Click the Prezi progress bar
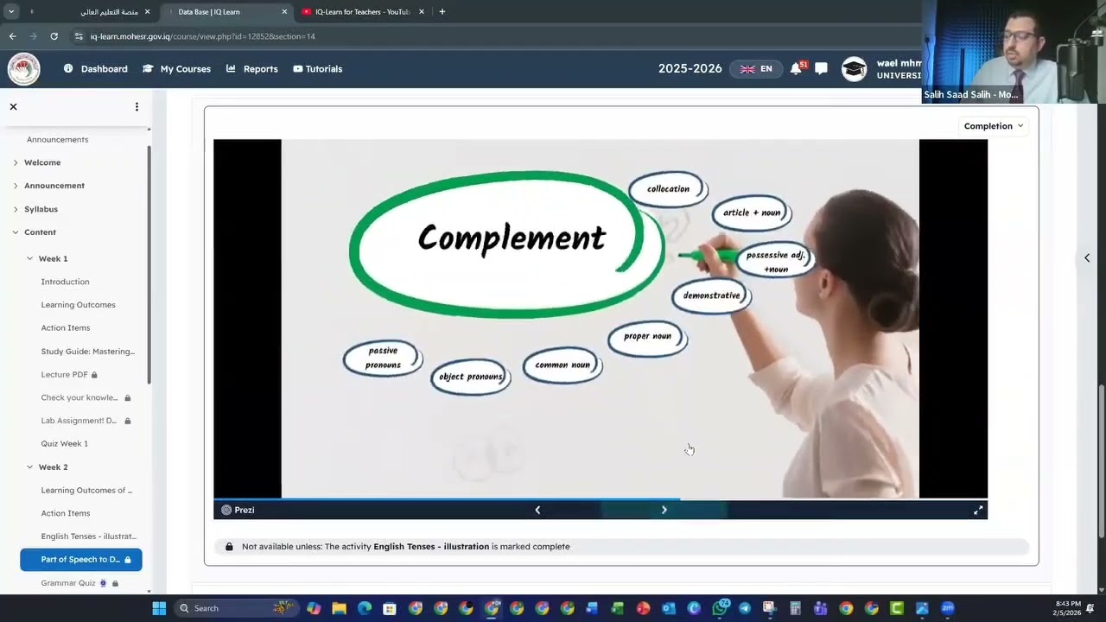Viewport: 1106px width, 622px height. pyautogui.click(x=600, y=498)
